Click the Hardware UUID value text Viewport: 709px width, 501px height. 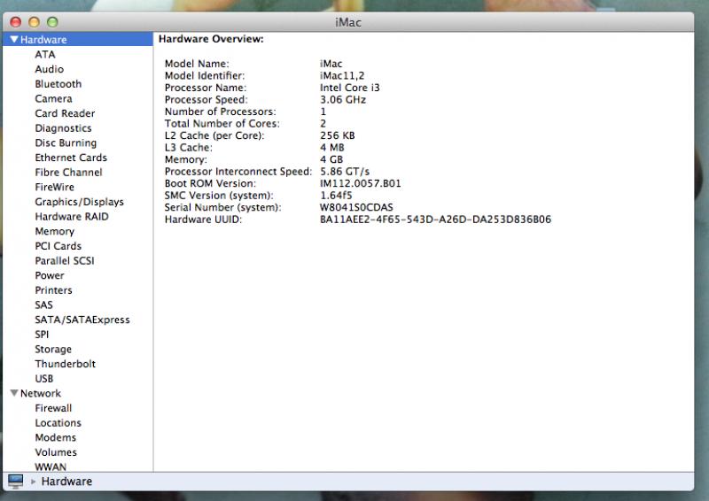[x=435, y=219]
